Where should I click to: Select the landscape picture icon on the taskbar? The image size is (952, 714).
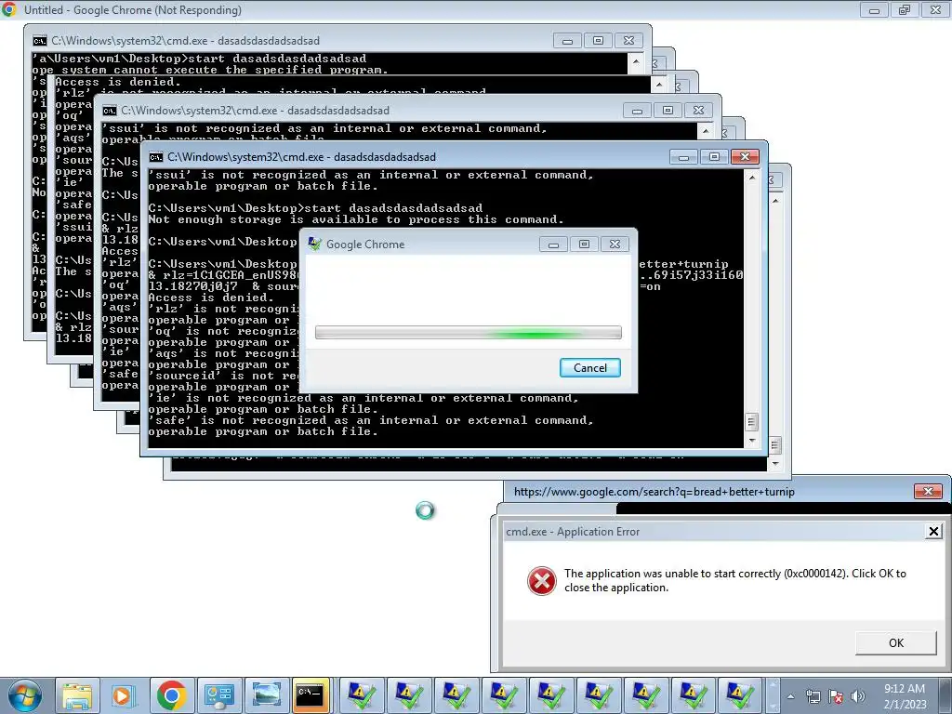point(267,695)
